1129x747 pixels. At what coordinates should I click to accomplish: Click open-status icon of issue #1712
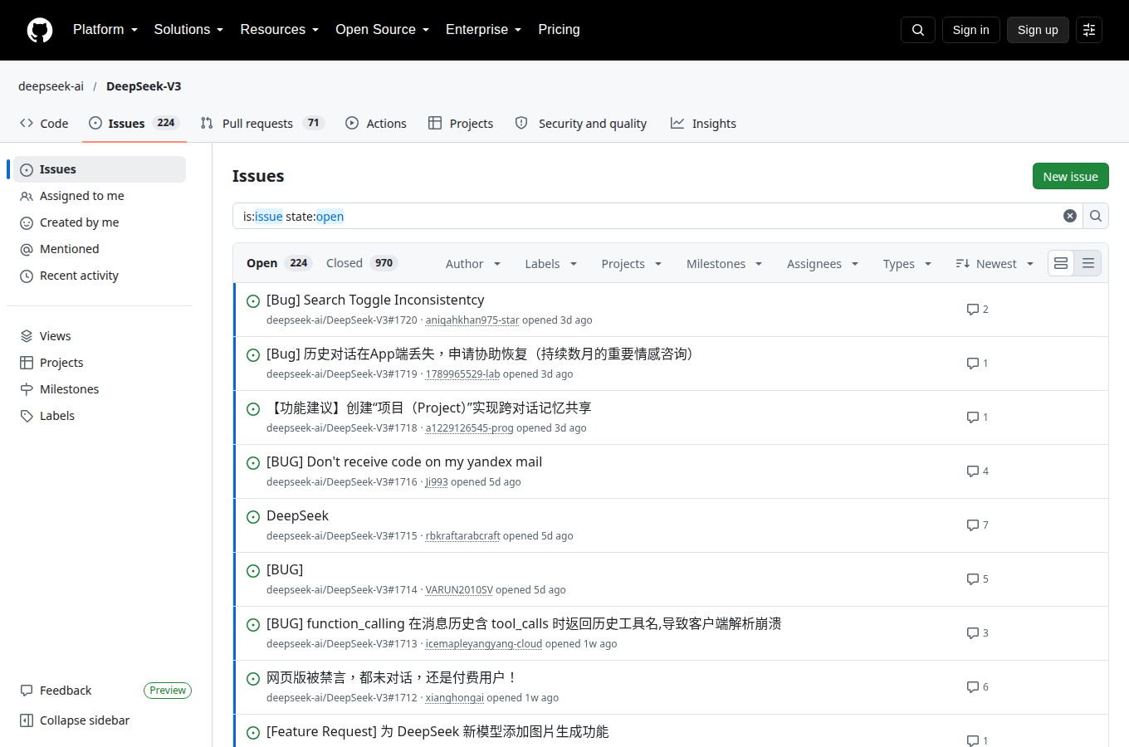click(253, 679)
